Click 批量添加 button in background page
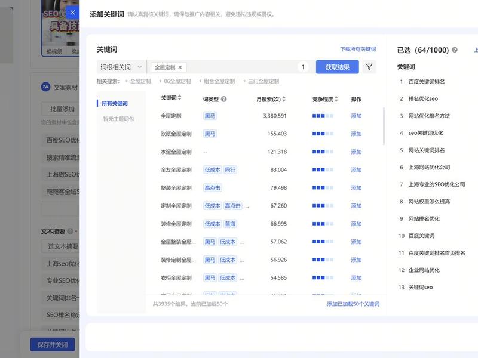This screenshot has height=358, width=478. pyautogui.click(x=60, y=109)
